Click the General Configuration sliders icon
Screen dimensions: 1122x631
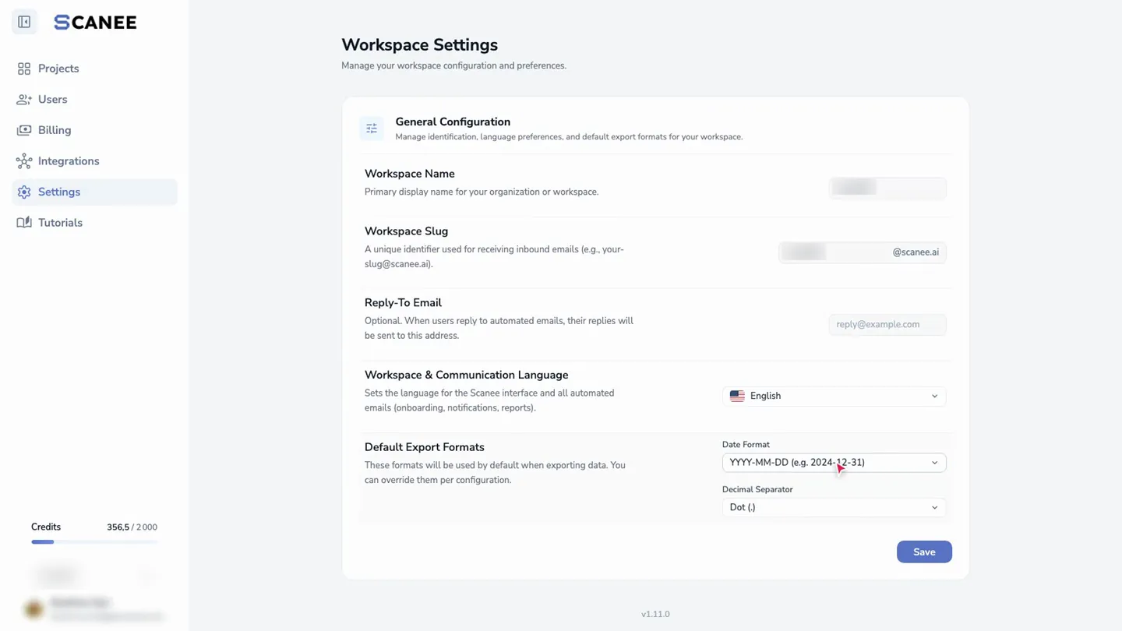coord(372,128)
